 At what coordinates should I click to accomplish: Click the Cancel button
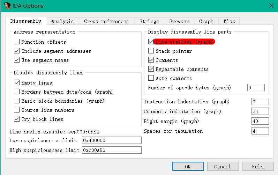point(223,167)
